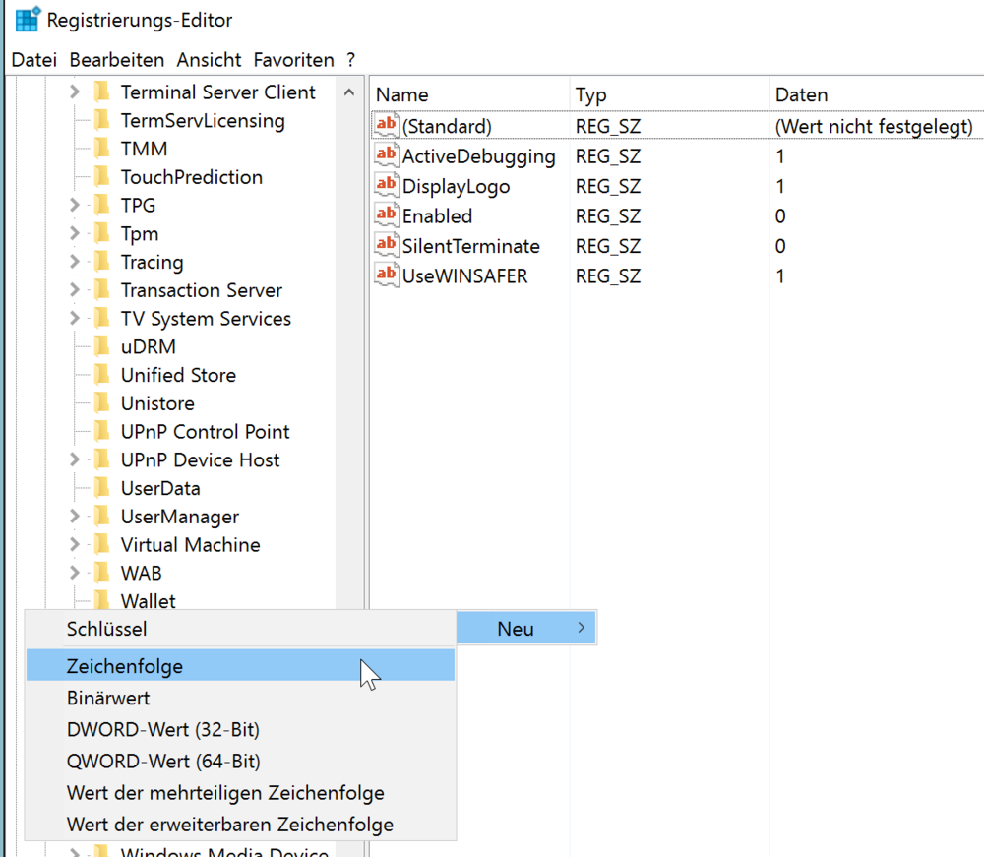Expand the Virtual Machine key
Viewport: 984px width, 857px height.
coord(75,544)
